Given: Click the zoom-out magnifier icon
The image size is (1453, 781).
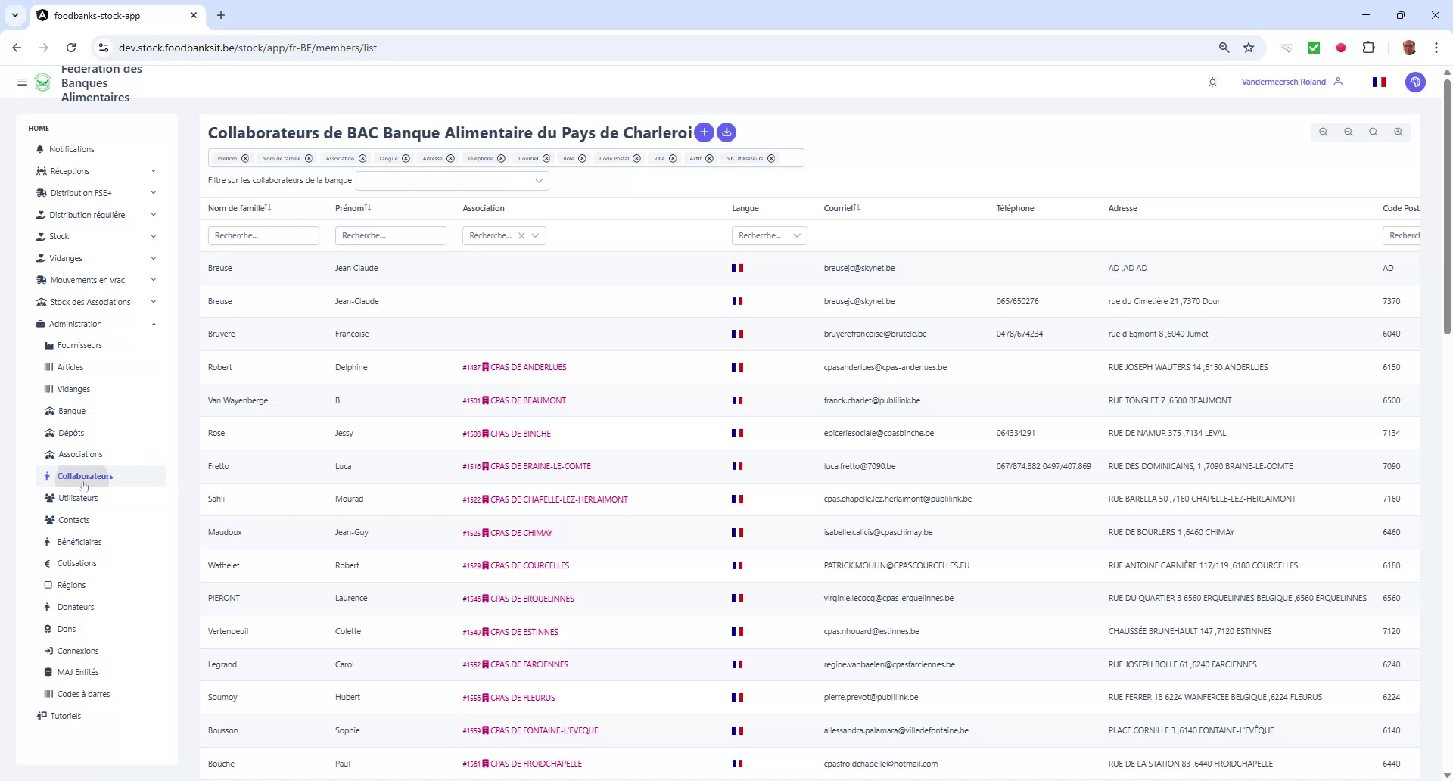Looking at the screenshot, I should pos(1324,132).
